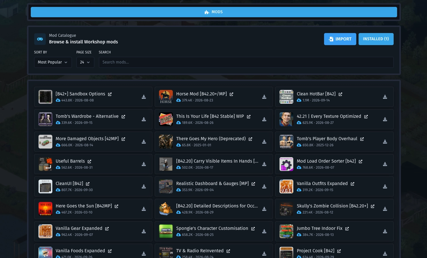Screen dimensions: 427x258
Task: Download Detailed Descriptions for Occupations mod
Action: click(x=264, y=209)
